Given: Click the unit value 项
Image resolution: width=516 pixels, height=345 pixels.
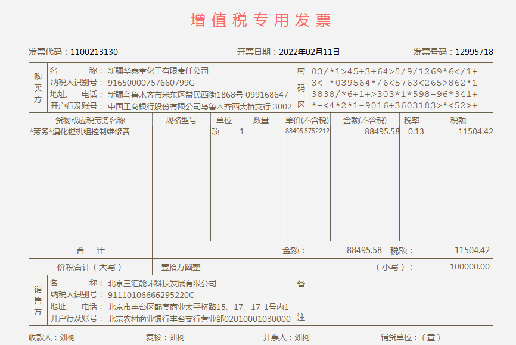Looking at the screenshot, I should pos(216,131).
